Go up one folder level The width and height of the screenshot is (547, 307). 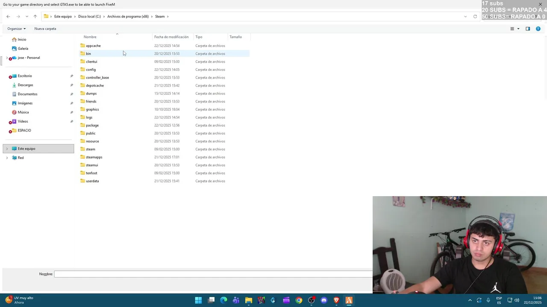pos(35,17)
